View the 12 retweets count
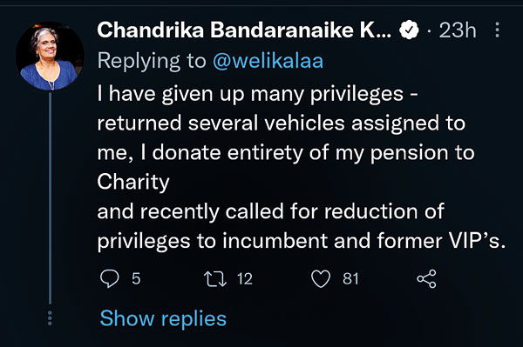This screenshot has height=347, width=523. coord(245,279)
